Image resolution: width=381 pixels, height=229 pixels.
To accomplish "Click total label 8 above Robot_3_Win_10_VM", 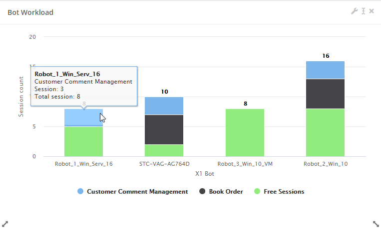I will pos(245,104).
